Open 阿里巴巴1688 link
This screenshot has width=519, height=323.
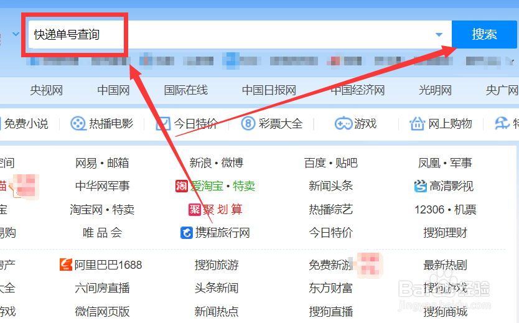click(108, 265)
